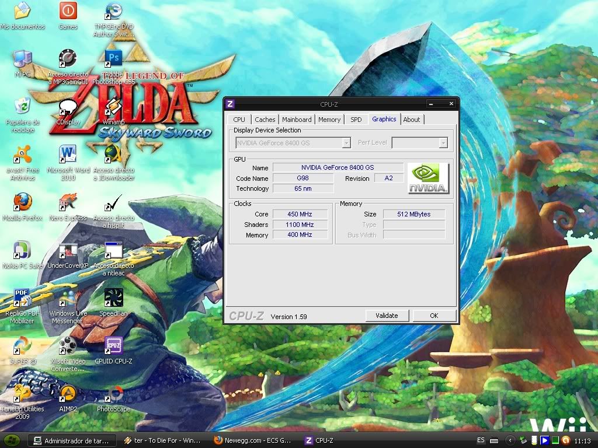598x448 pixels.
Task: Open Windows Live Messenger icon
Action: pyautogui.click(x=68, y=298)
